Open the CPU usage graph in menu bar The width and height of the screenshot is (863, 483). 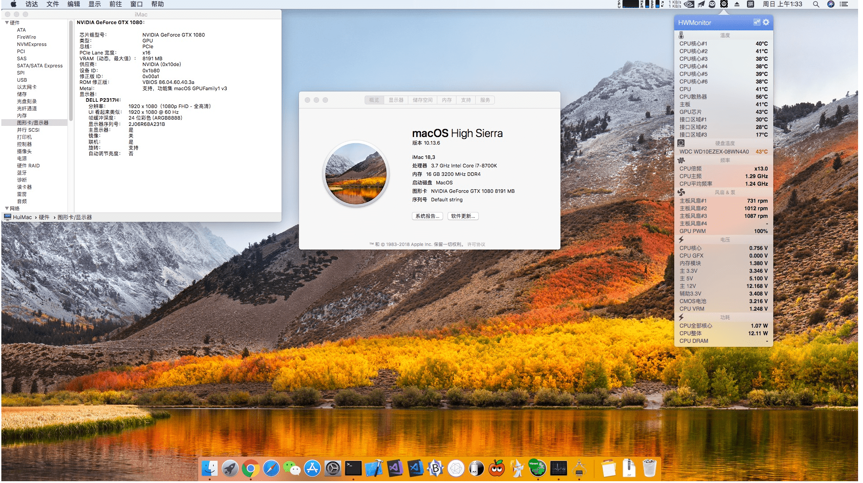[631, 4]
